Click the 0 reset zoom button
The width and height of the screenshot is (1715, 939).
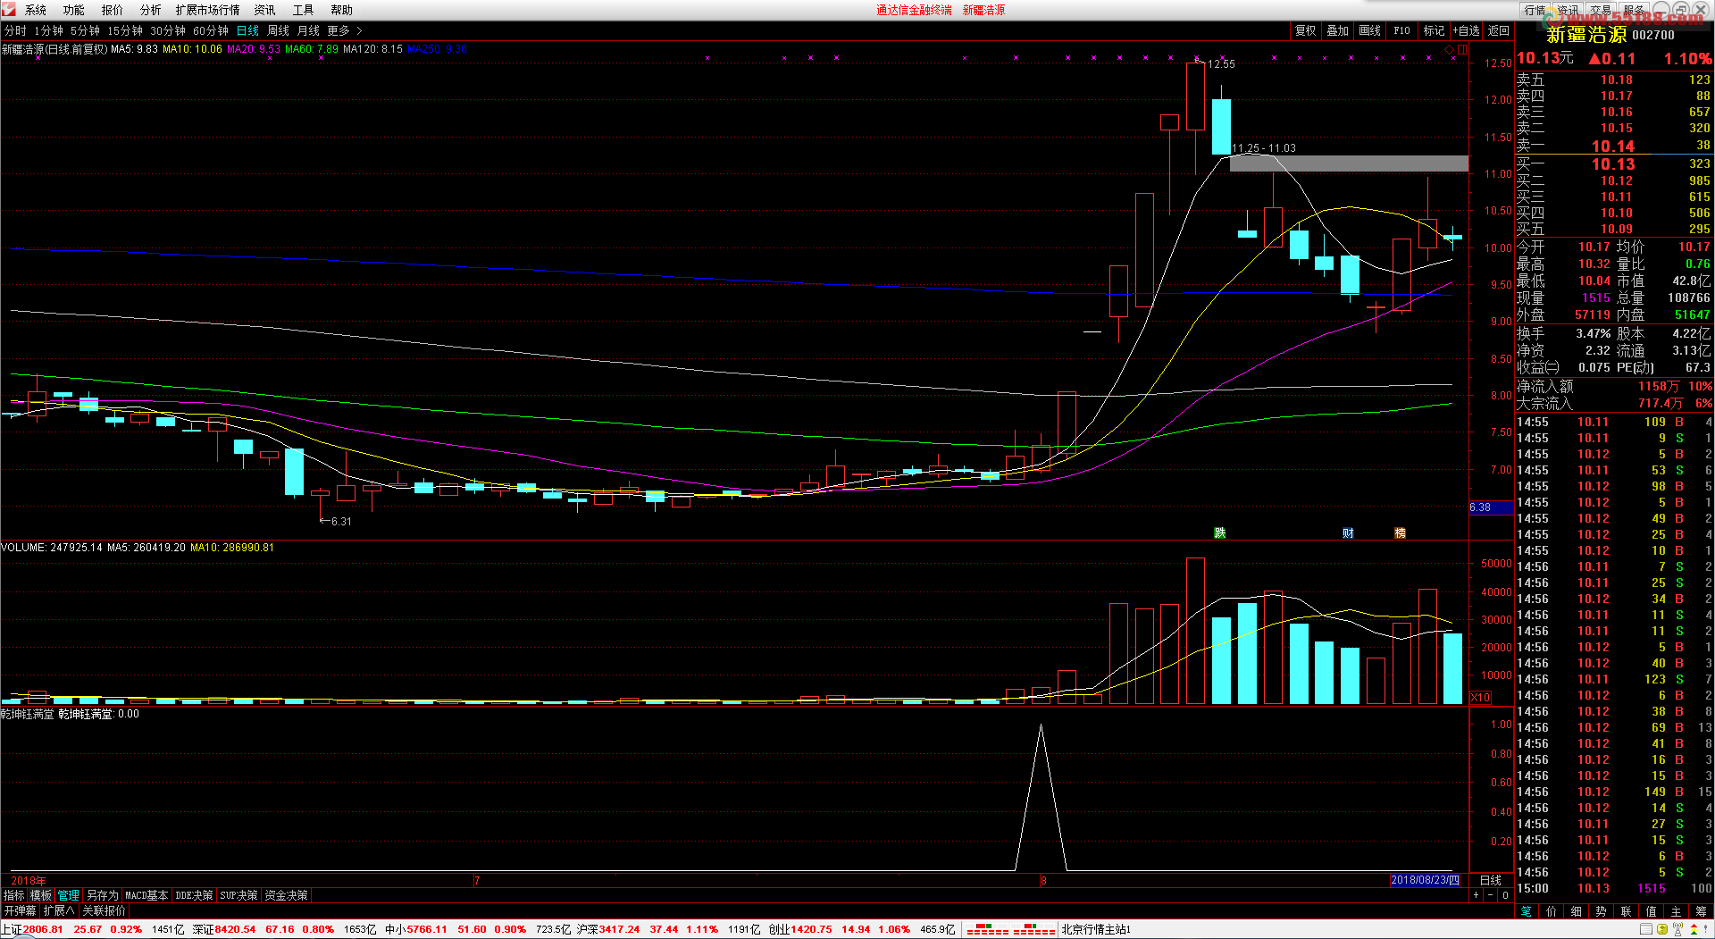[1504, 895]
